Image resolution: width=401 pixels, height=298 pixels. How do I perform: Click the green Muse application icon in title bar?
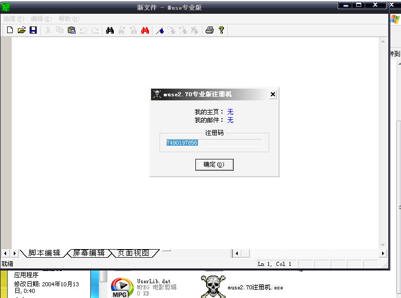click(x=6, y=7)
